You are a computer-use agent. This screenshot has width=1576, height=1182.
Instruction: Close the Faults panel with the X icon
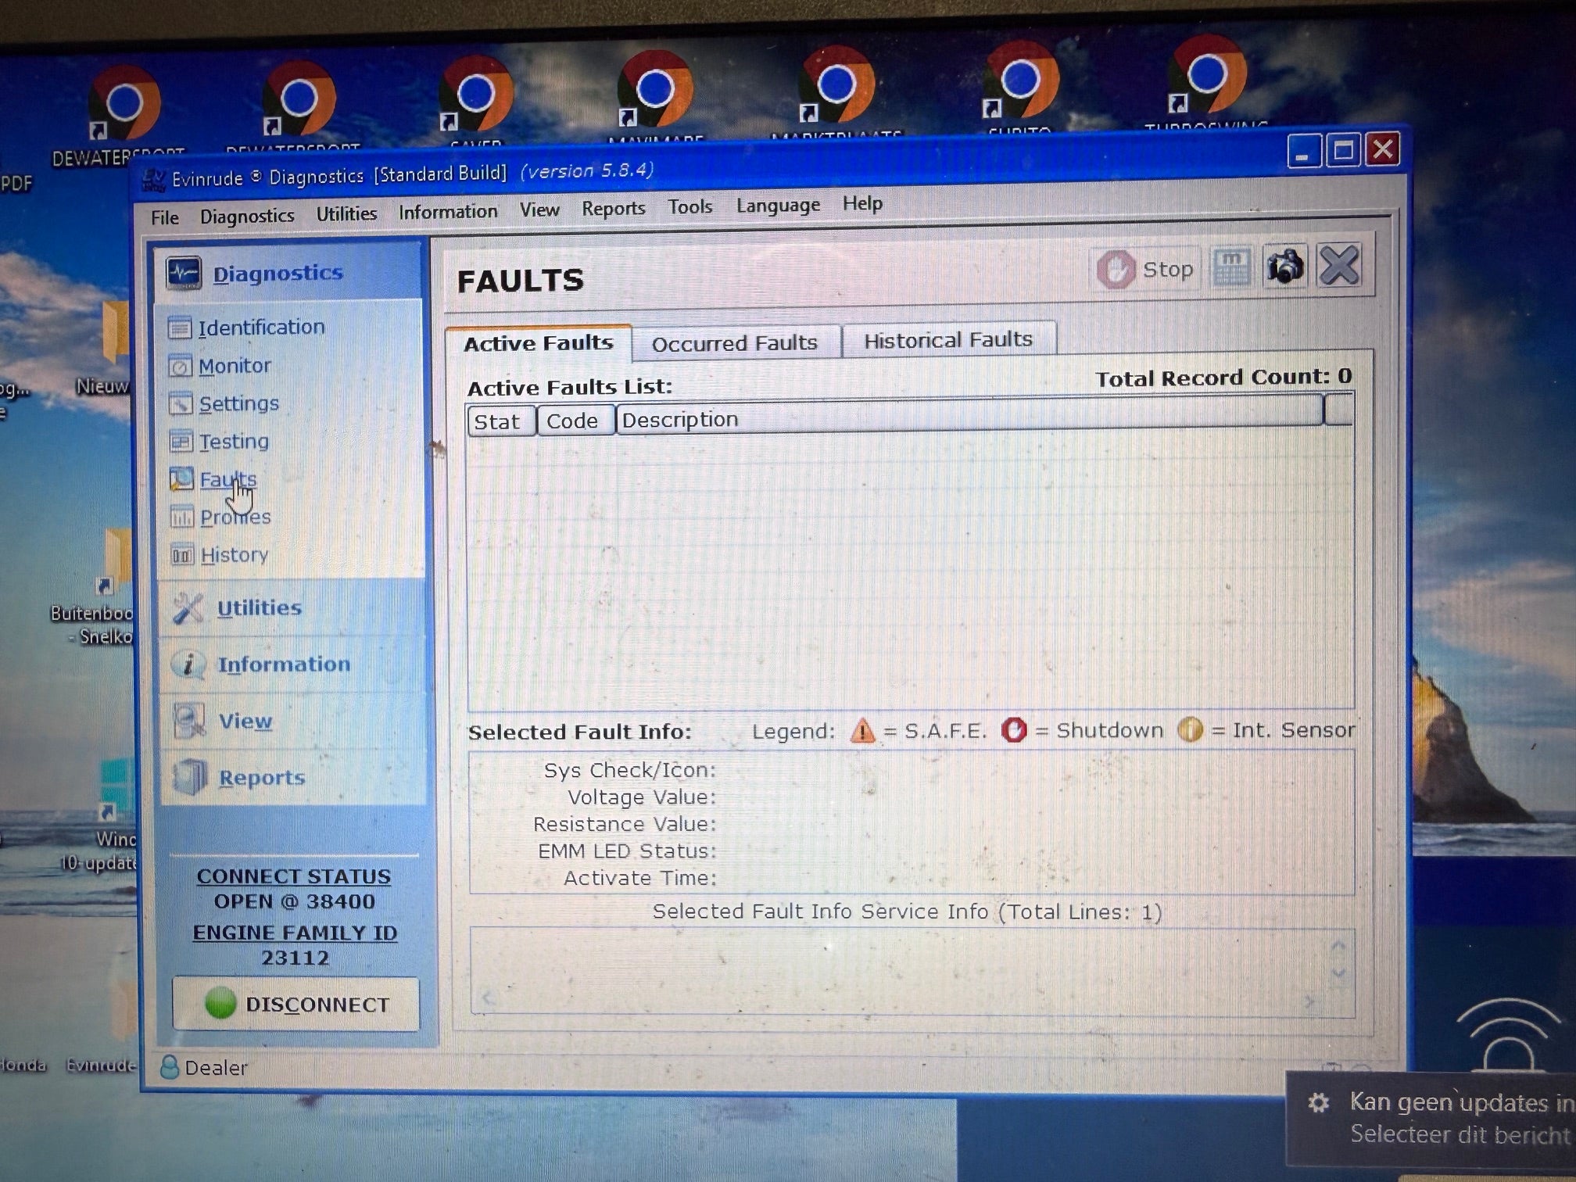(x=1339, y=266)
